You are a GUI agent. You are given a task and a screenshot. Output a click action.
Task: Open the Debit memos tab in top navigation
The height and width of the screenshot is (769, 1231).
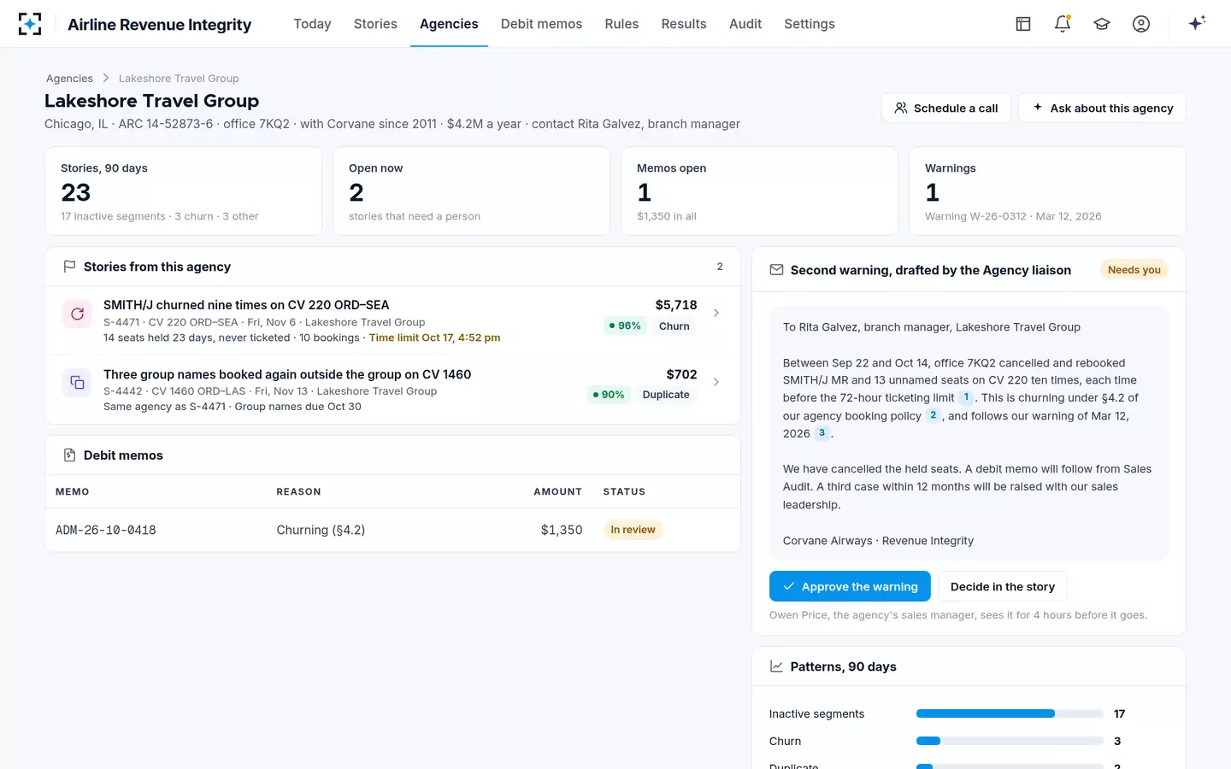click(x=541, y=24)
